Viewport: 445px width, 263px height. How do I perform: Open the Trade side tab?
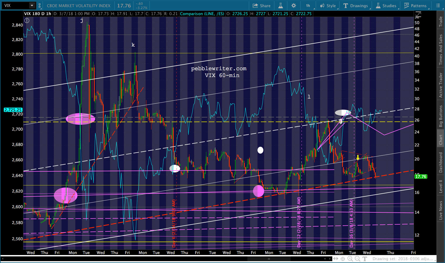[x=440, y=21]
